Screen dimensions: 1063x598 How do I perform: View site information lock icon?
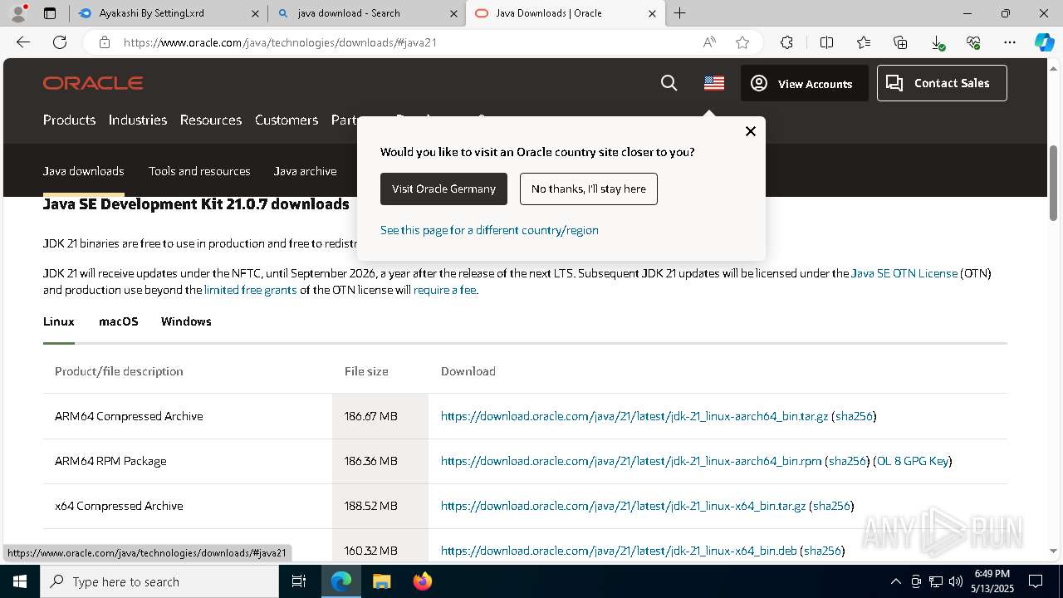(x=104, y=42)
